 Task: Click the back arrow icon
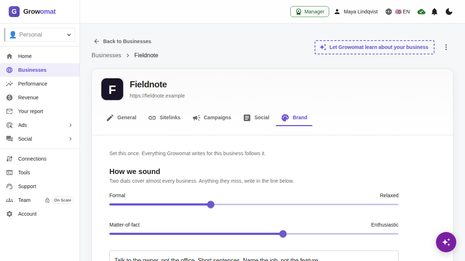(97, 41)
